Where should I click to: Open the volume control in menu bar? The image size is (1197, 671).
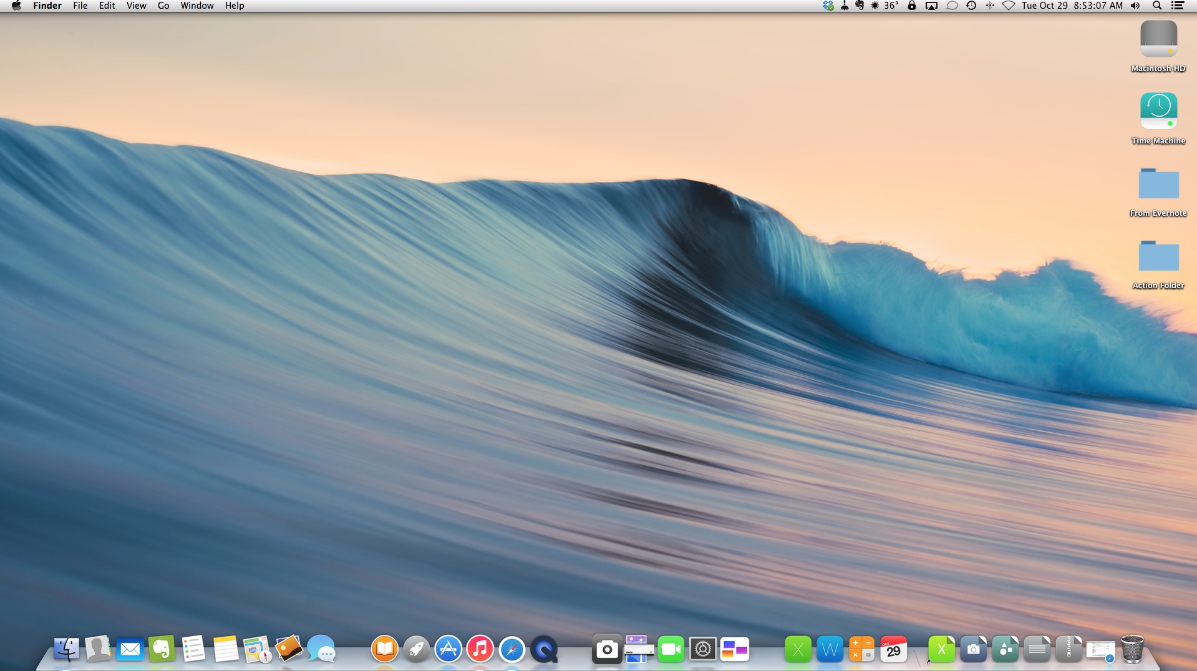(1136, 6)
